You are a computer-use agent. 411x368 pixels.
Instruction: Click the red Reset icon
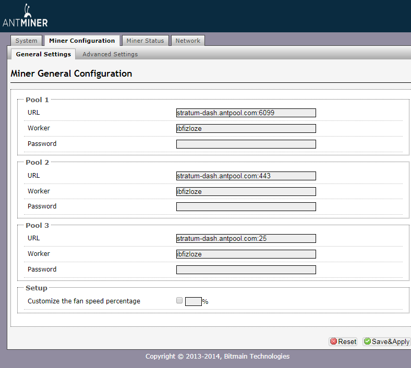[334, 342]
